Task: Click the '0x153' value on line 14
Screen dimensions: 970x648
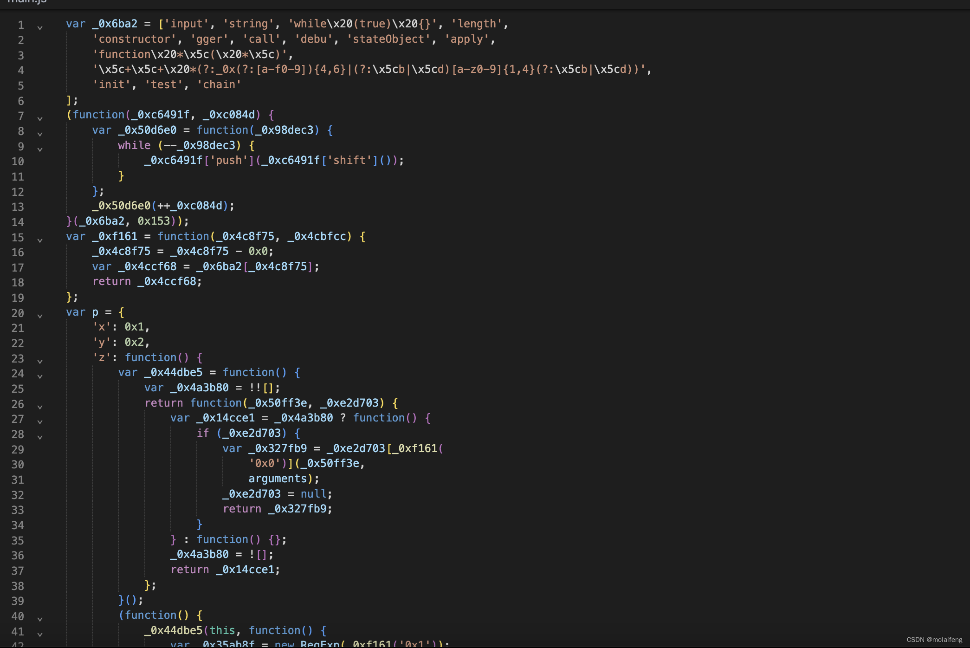Action: (x=154, y=221)
